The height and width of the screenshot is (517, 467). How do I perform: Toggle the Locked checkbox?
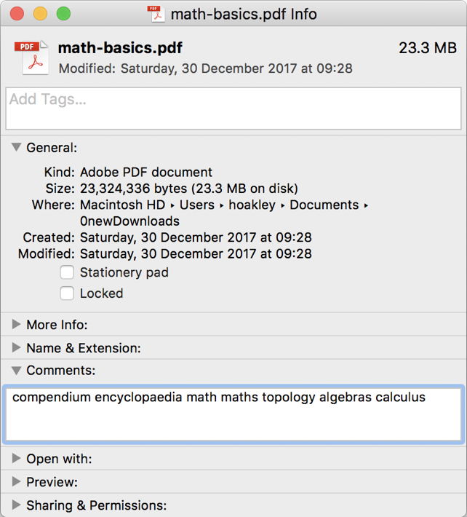coord(67,293)
